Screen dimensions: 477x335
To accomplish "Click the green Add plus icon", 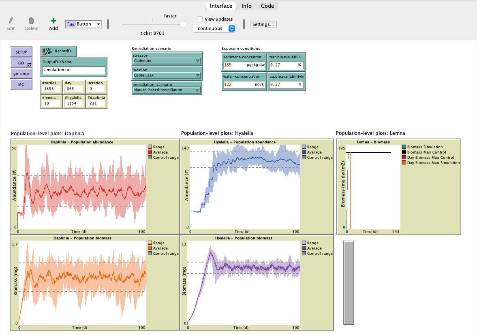I will (53, 21).
